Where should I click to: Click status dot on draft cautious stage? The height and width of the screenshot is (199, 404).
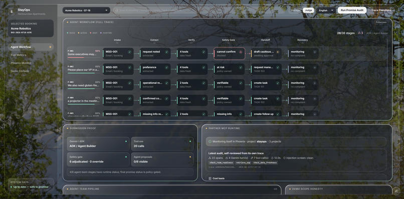coord(278,52)
